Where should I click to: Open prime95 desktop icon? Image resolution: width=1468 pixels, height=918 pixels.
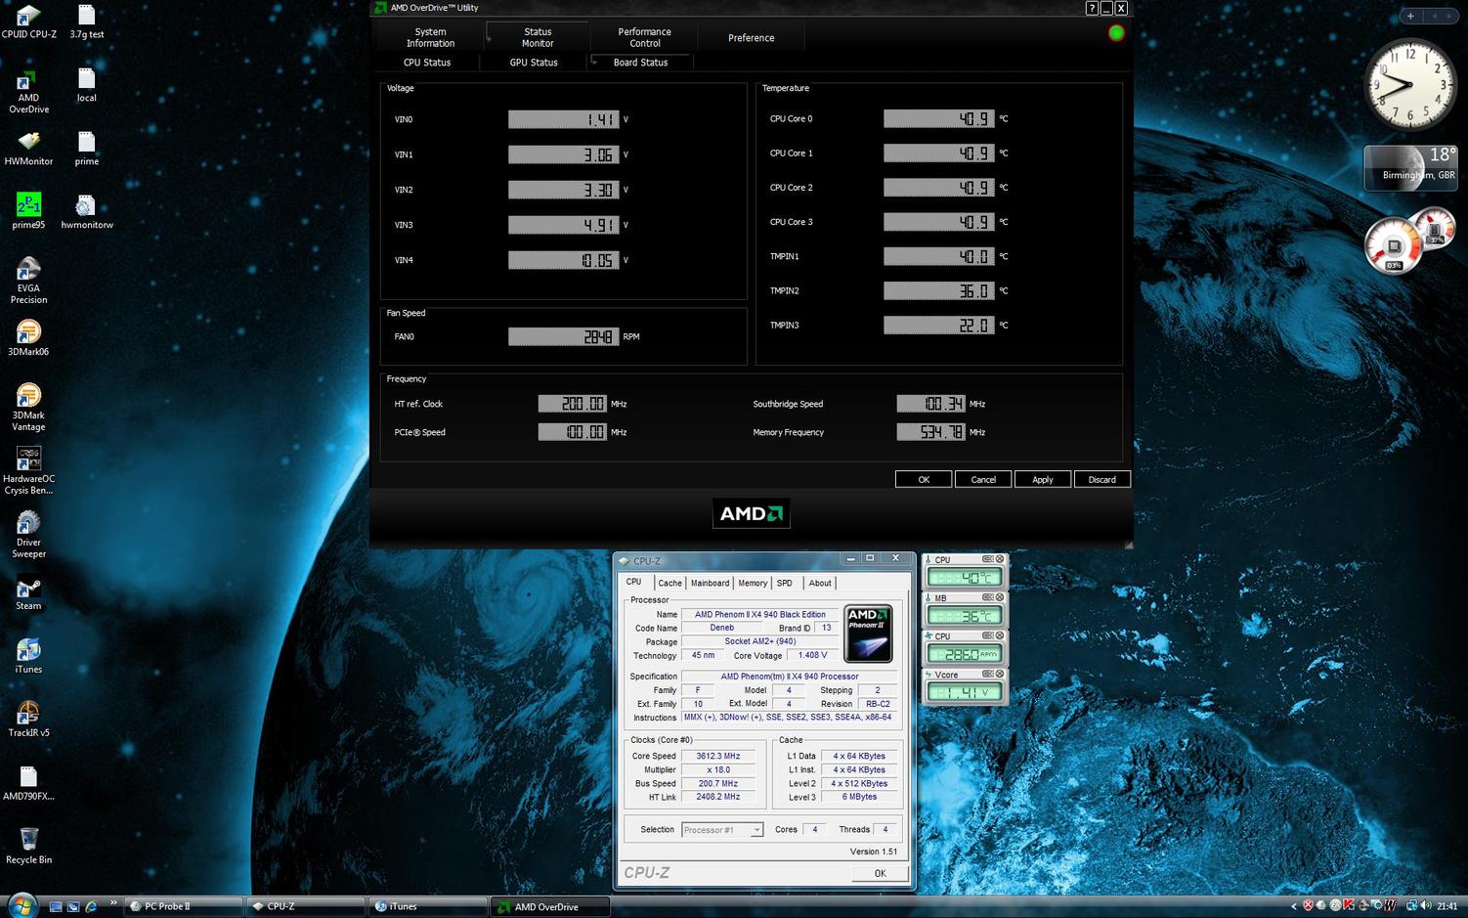(28, 210)
